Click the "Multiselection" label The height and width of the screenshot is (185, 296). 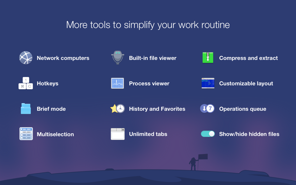coord(55,134)
